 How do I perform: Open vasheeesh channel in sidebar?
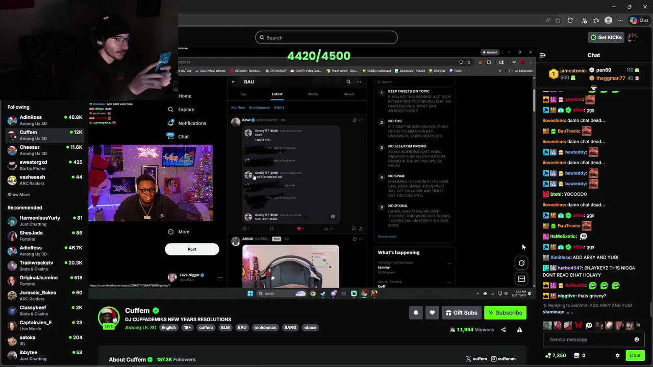(44, 180)
